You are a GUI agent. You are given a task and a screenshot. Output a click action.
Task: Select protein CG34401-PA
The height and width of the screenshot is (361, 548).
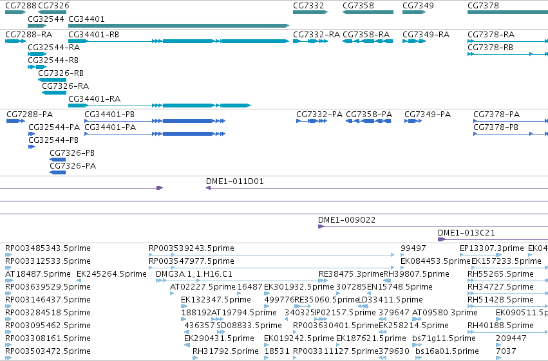(x=110, y=127)
